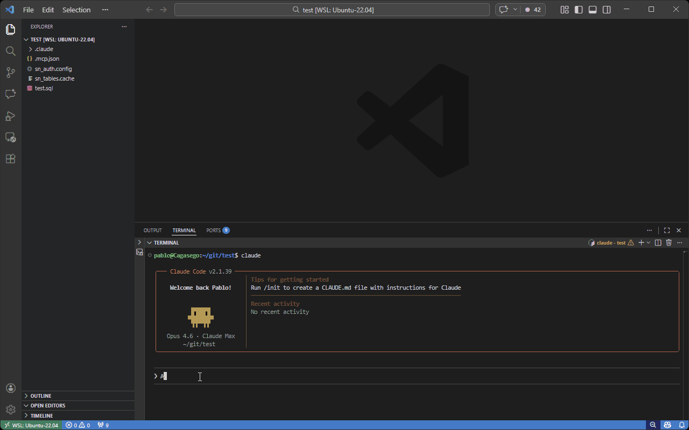The image size is (689, 430).
Task: Open VS Code Settings gear
Action: pyautogui.click(x=10, y=410)
